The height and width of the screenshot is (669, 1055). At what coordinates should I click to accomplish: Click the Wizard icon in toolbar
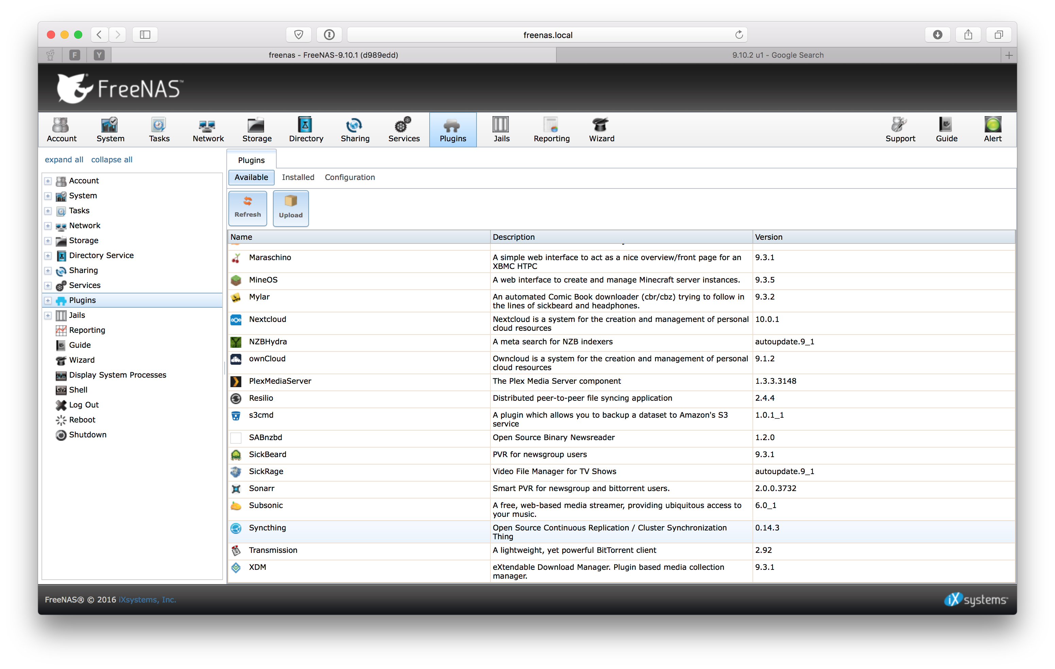point(602,129)
